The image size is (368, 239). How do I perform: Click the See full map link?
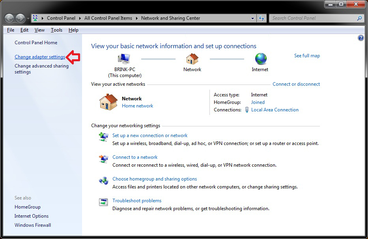(307, 56)
